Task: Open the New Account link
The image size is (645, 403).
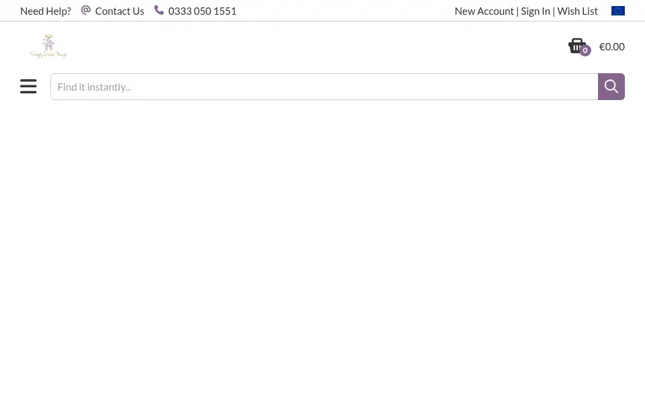Action: [x=484, y=11]
